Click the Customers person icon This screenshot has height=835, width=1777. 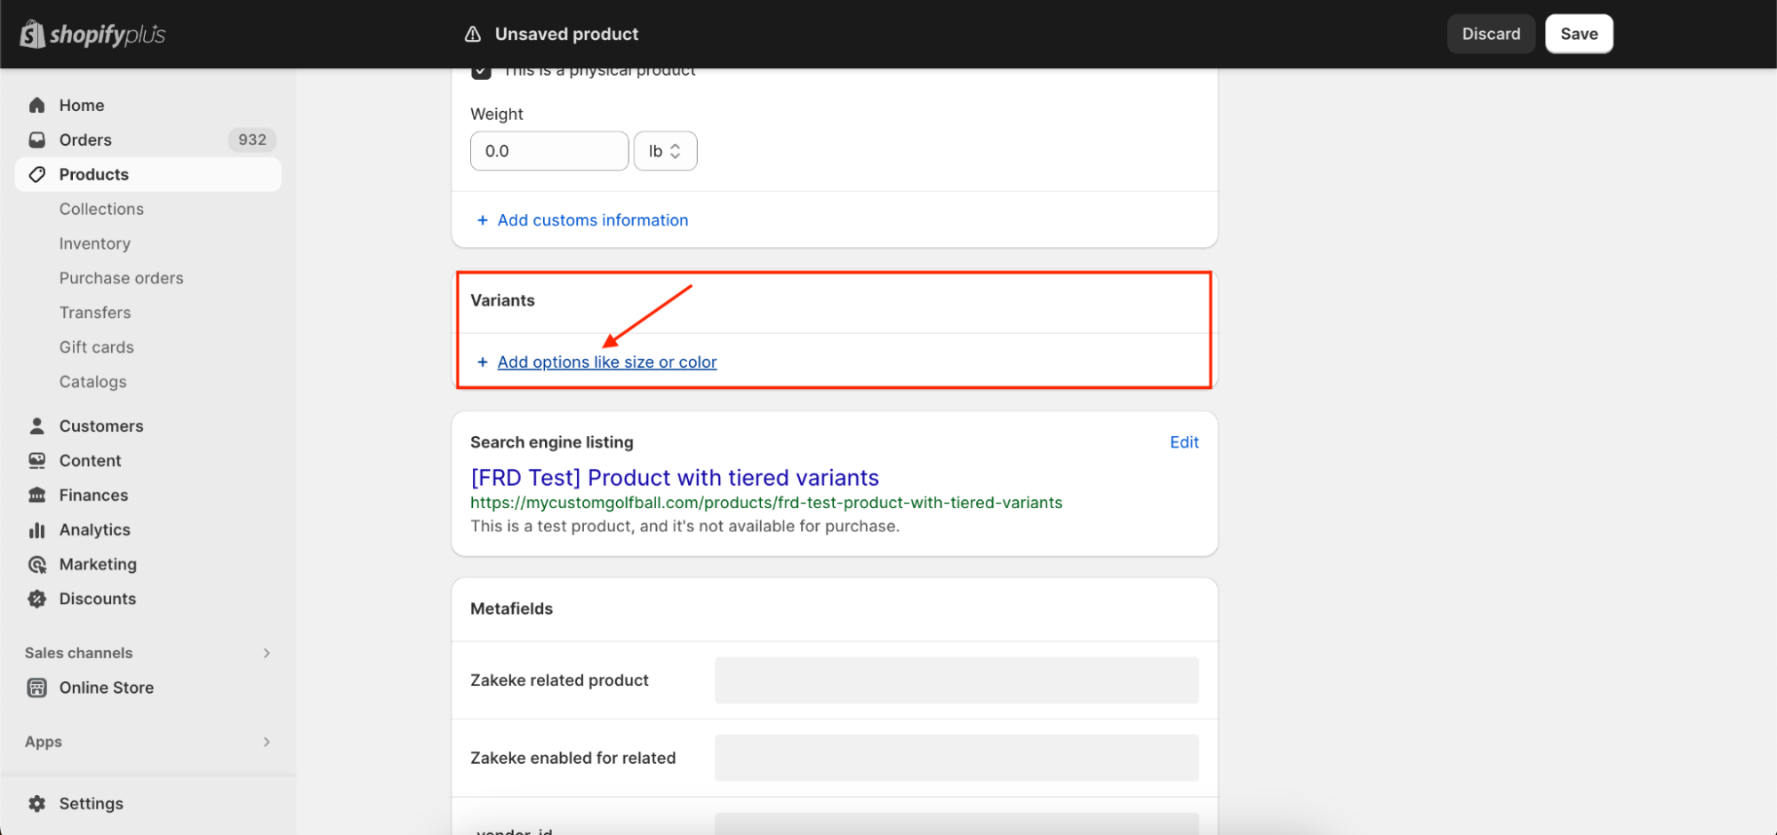click(x=36, y=425)
